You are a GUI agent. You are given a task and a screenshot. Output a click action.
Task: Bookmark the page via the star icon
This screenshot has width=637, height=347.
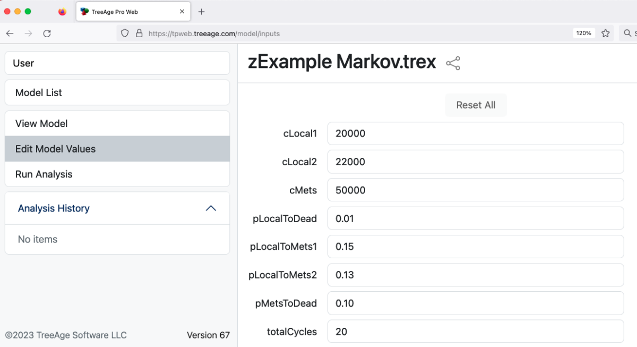click(x=606, y=33)
